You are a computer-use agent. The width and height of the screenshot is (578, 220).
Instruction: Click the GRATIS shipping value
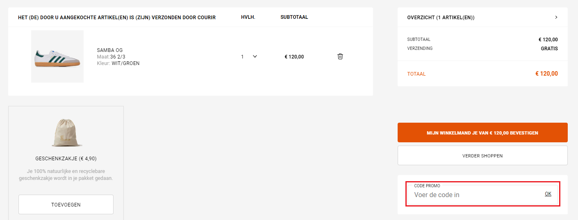point(549,48)
